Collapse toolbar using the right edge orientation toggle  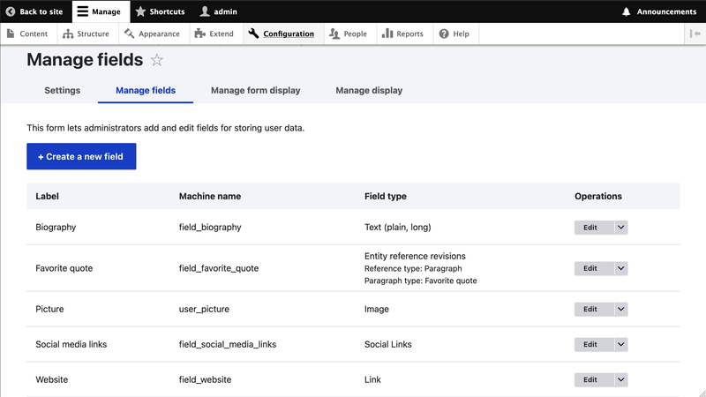[695, 34]
